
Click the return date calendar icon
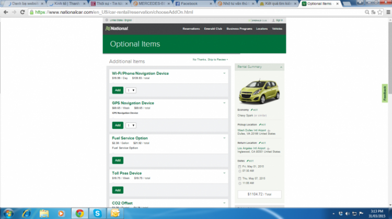(239, 179)
